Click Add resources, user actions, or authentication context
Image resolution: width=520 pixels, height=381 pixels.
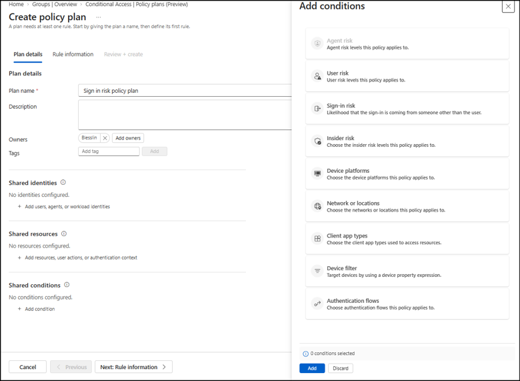(77, 258)
